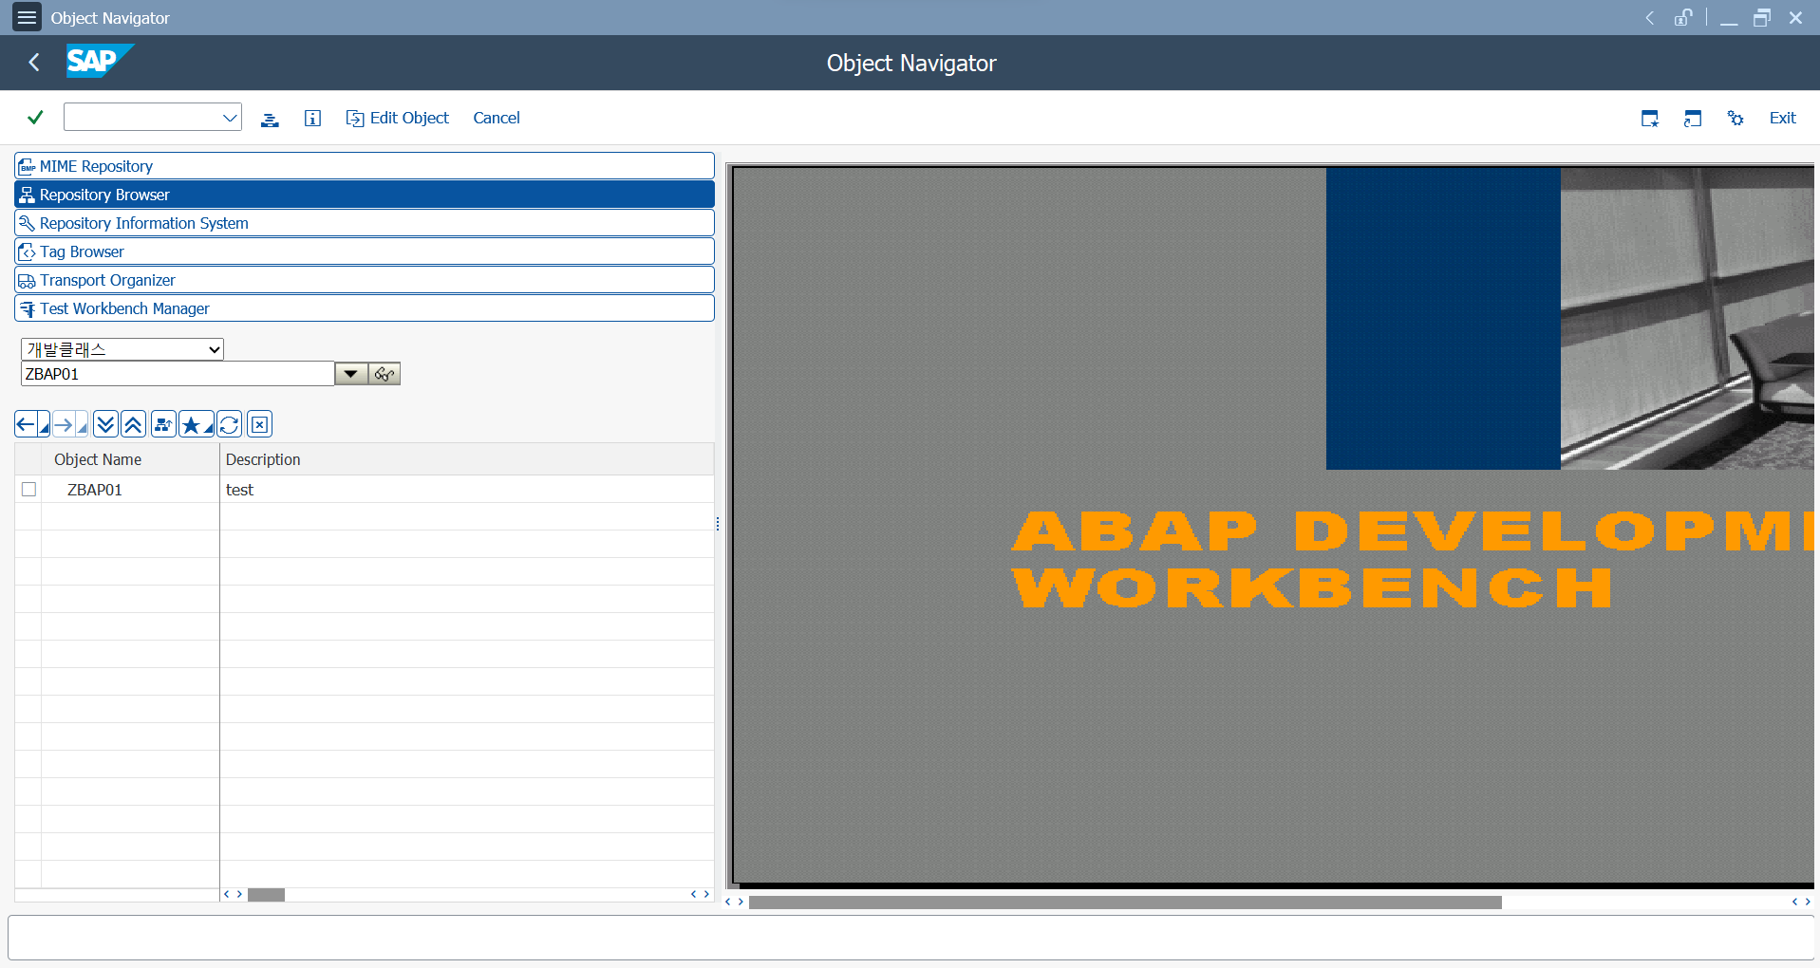Click the Object Name column header

[130, 459]
